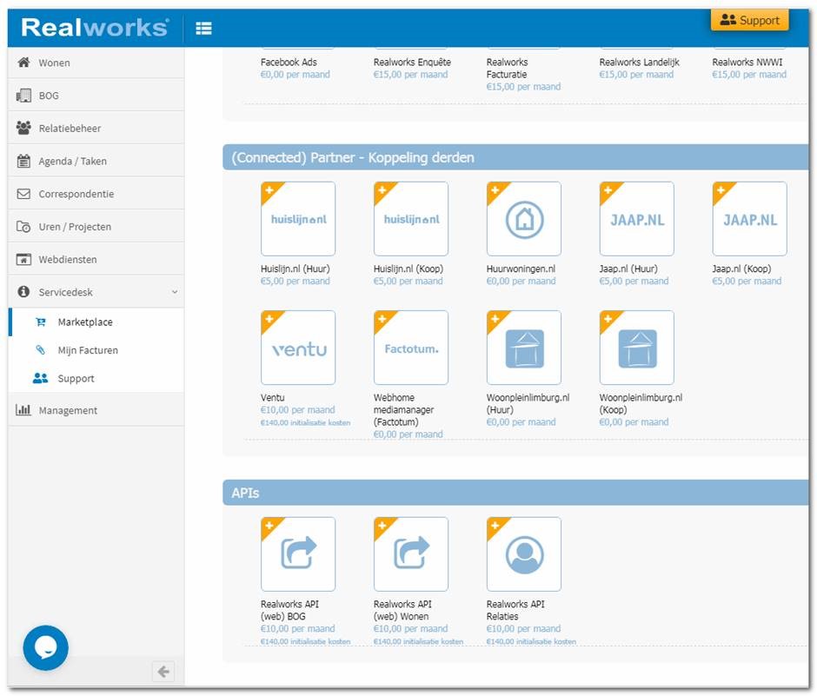The height and width of the screenshot is (696, 817).
Task: Open Support in the sidebar submenu
Action: [97, 378]
